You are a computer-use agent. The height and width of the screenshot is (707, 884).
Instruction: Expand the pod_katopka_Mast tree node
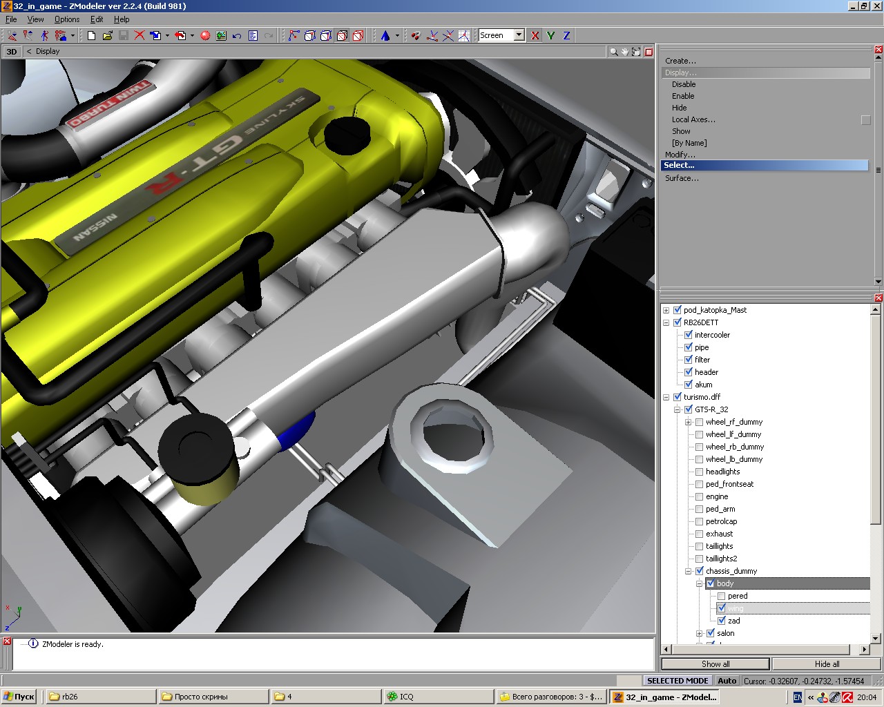pyautogui.click(x=666, y=310)
